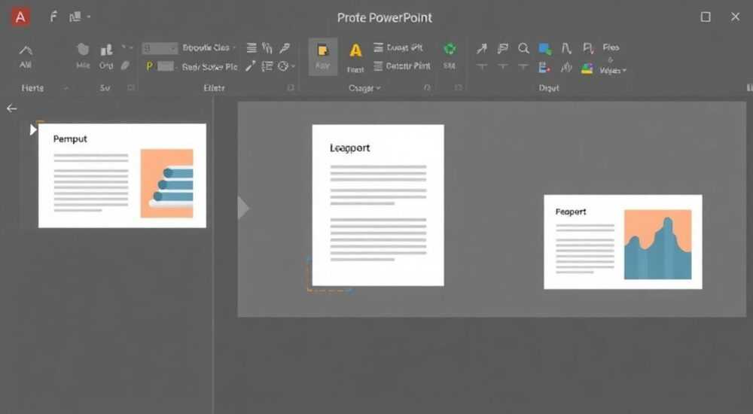Screen dimensions: 753x414
Task: Click the magnifying glass search icon
Action: [x=523, y=48]
